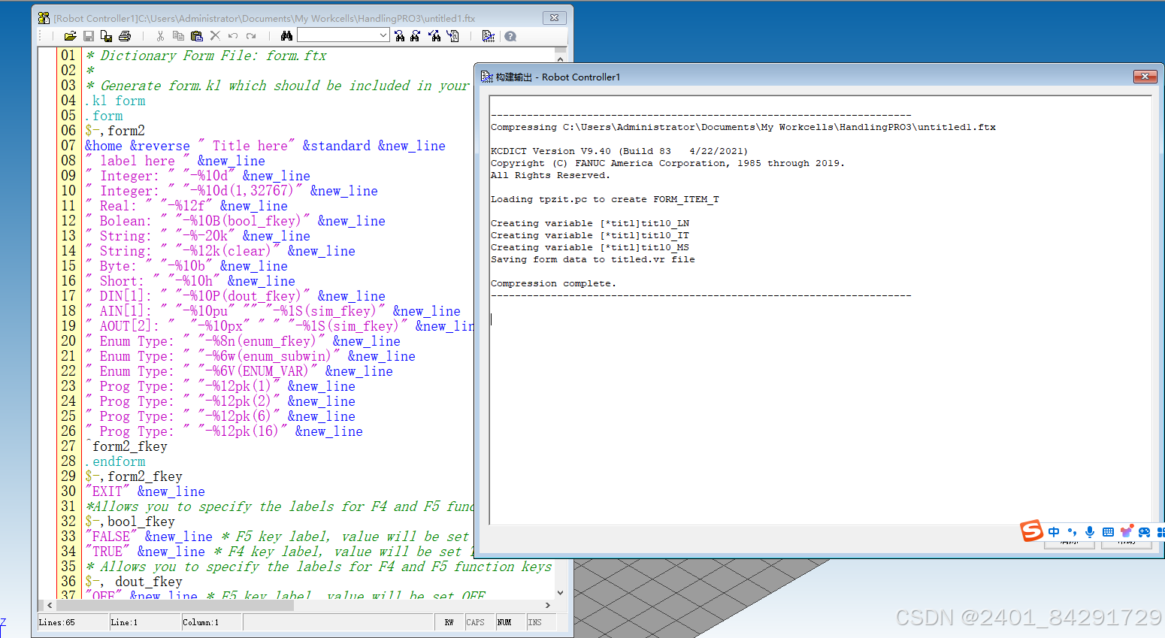Click 'EXIT' text on line 30
The height and width of the screenshot is (638, 1165).
click(107, 491)
